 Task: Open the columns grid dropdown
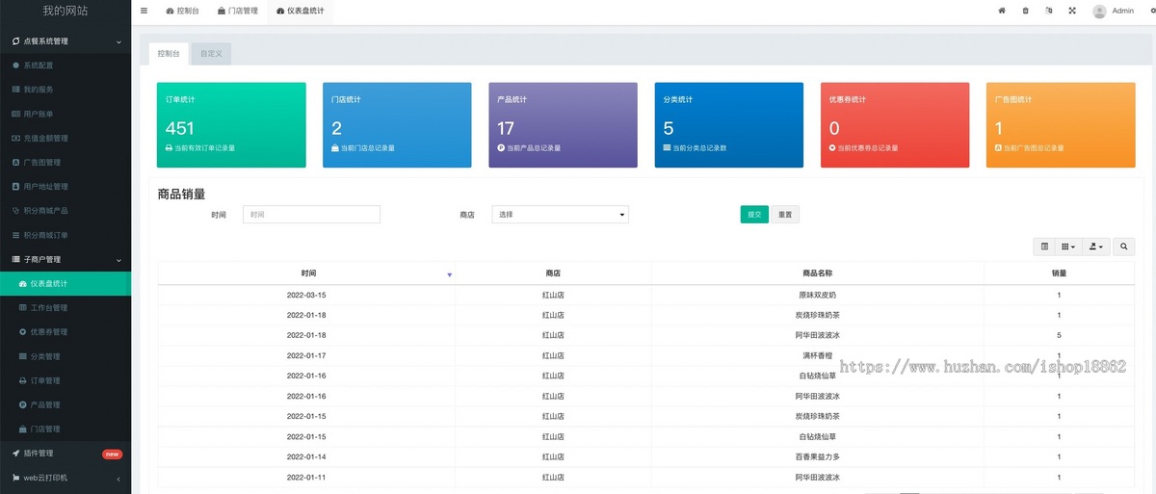pyautogui.click(x=1068, y=247)
